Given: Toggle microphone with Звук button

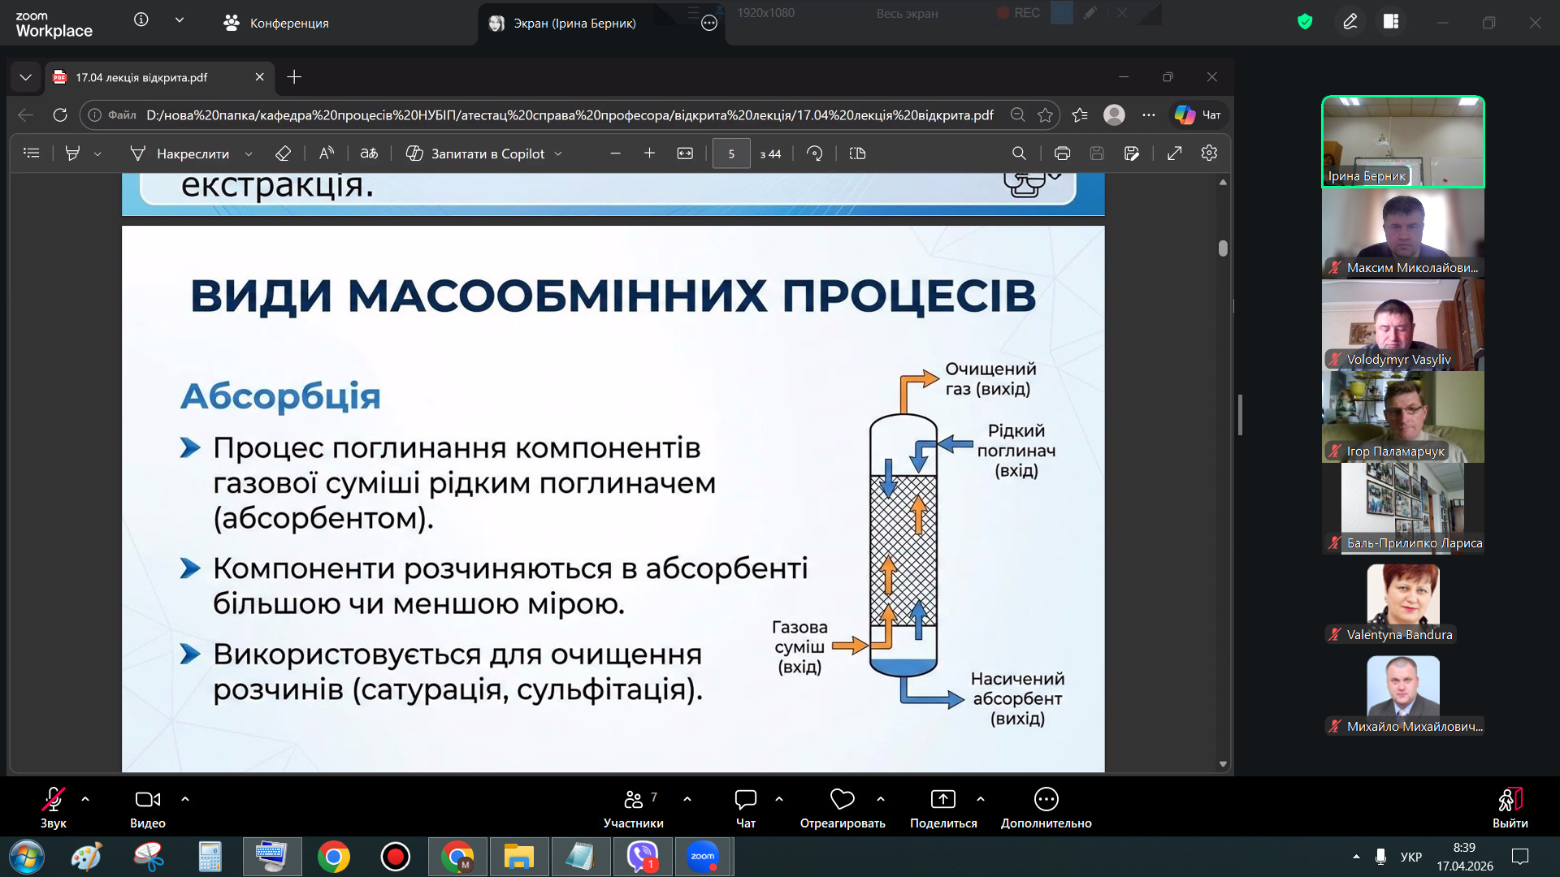Looking at the screenshot, I should coord(54,808).
